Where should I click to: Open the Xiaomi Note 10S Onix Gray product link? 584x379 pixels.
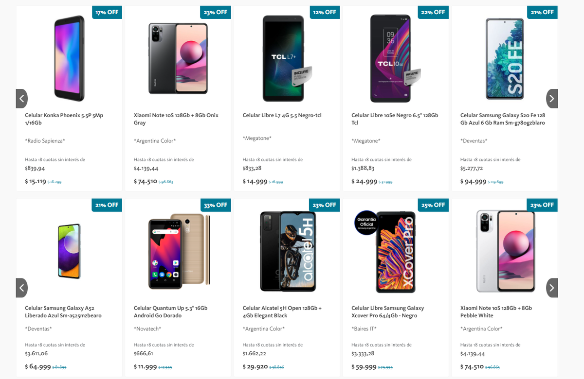pyautogui.click(x=176, y=119)
